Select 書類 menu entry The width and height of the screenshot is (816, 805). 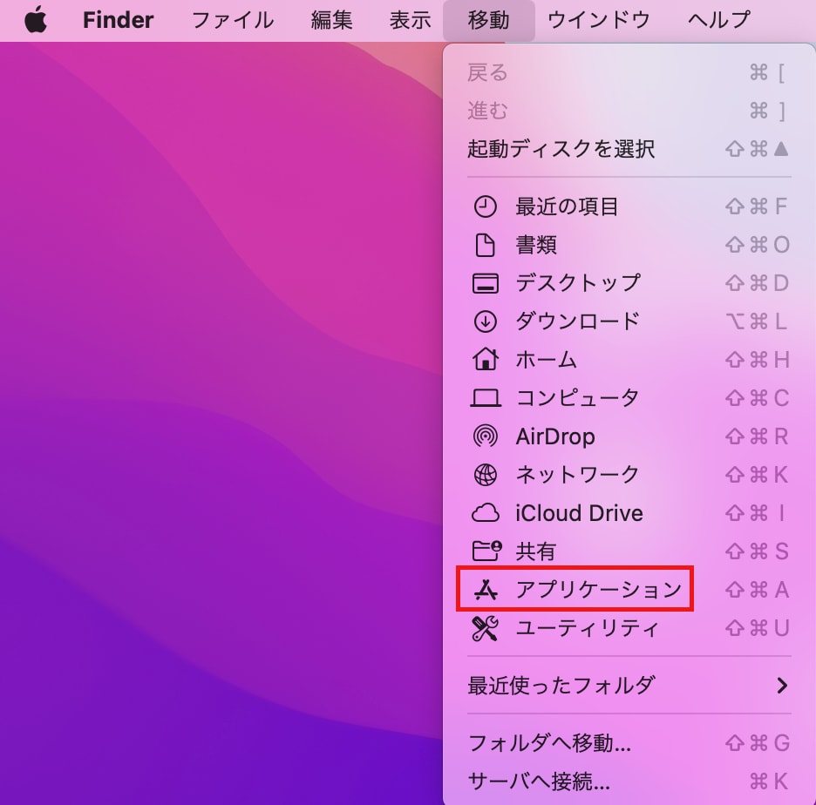tap(629, 245)
